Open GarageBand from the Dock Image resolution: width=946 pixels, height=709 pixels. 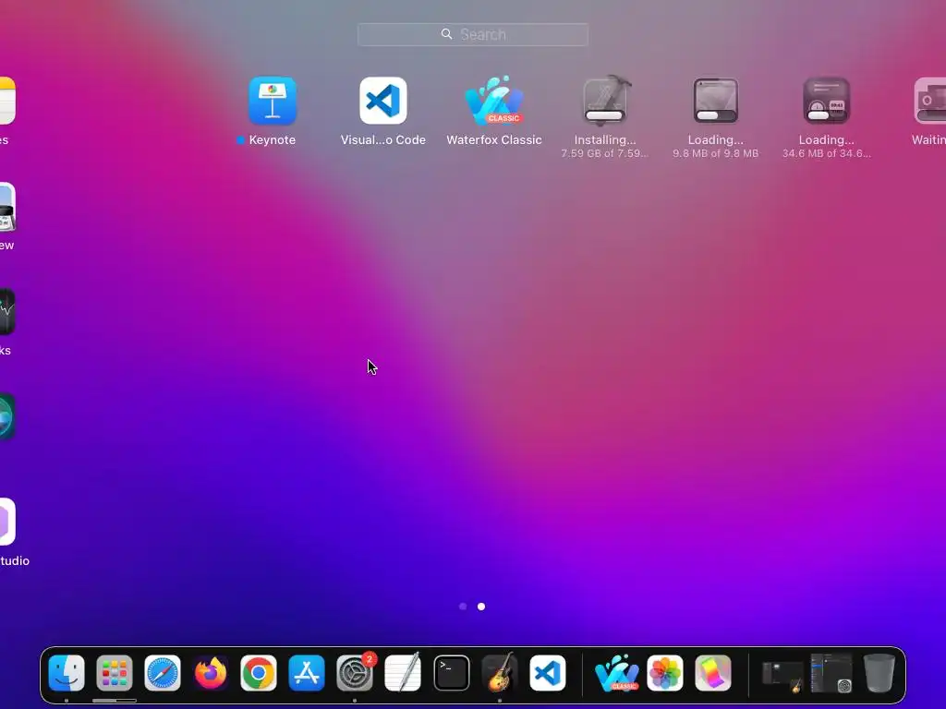pyautogui.click(x=500, y=673)
